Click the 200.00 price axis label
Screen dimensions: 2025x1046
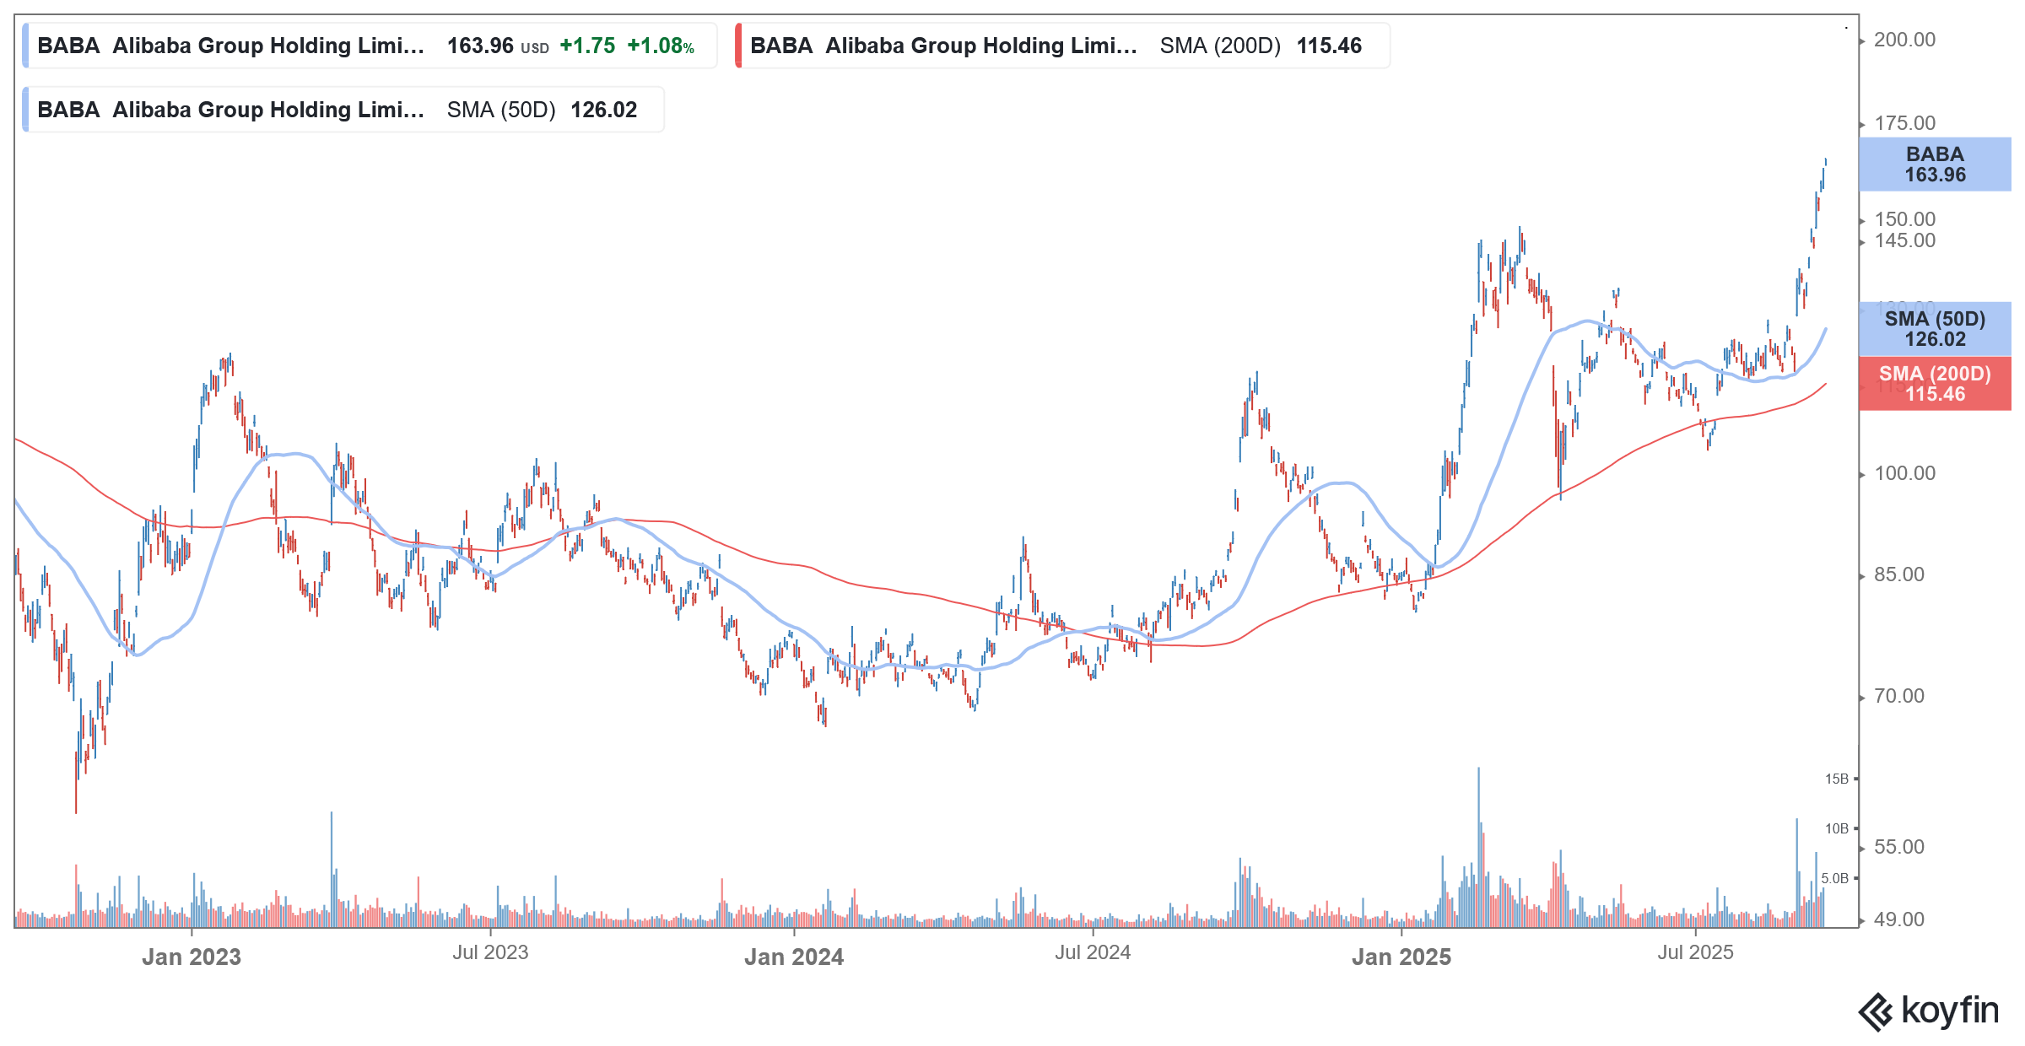pyautogui.click(x=1904, y=40)
